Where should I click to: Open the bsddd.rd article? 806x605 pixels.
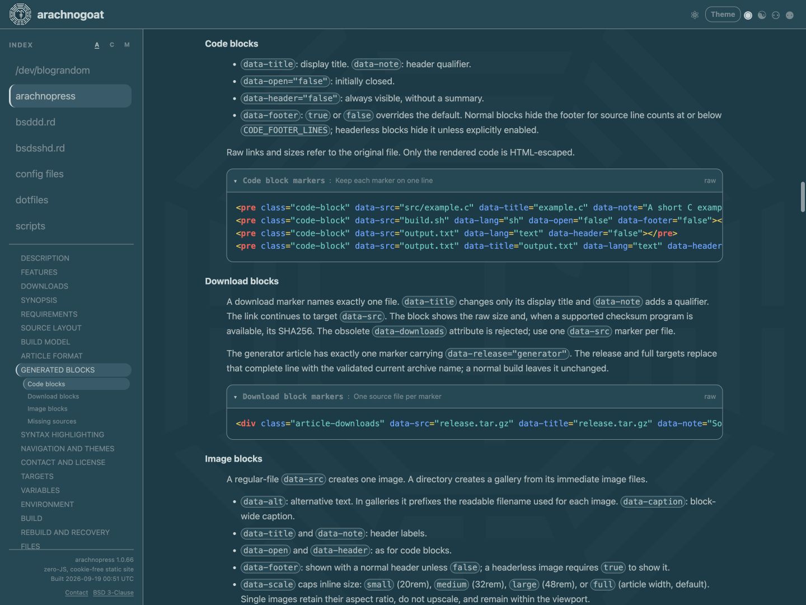[71, 122]
